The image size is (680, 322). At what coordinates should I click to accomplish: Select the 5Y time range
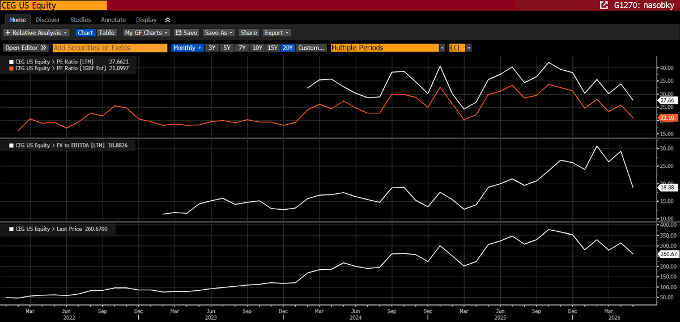click(x=227, y=48)
